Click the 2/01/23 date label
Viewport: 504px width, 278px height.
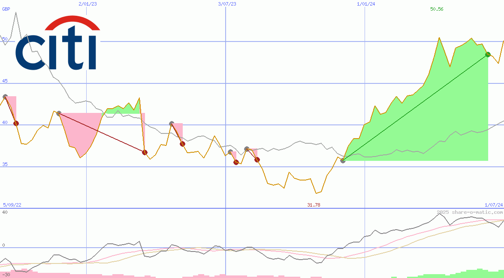pos(88,4)
